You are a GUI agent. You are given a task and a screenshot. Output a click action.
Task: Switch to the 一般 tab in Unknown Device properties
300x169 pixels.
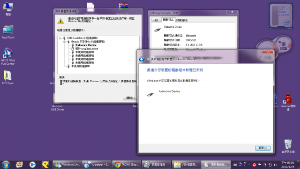(156, 20)
